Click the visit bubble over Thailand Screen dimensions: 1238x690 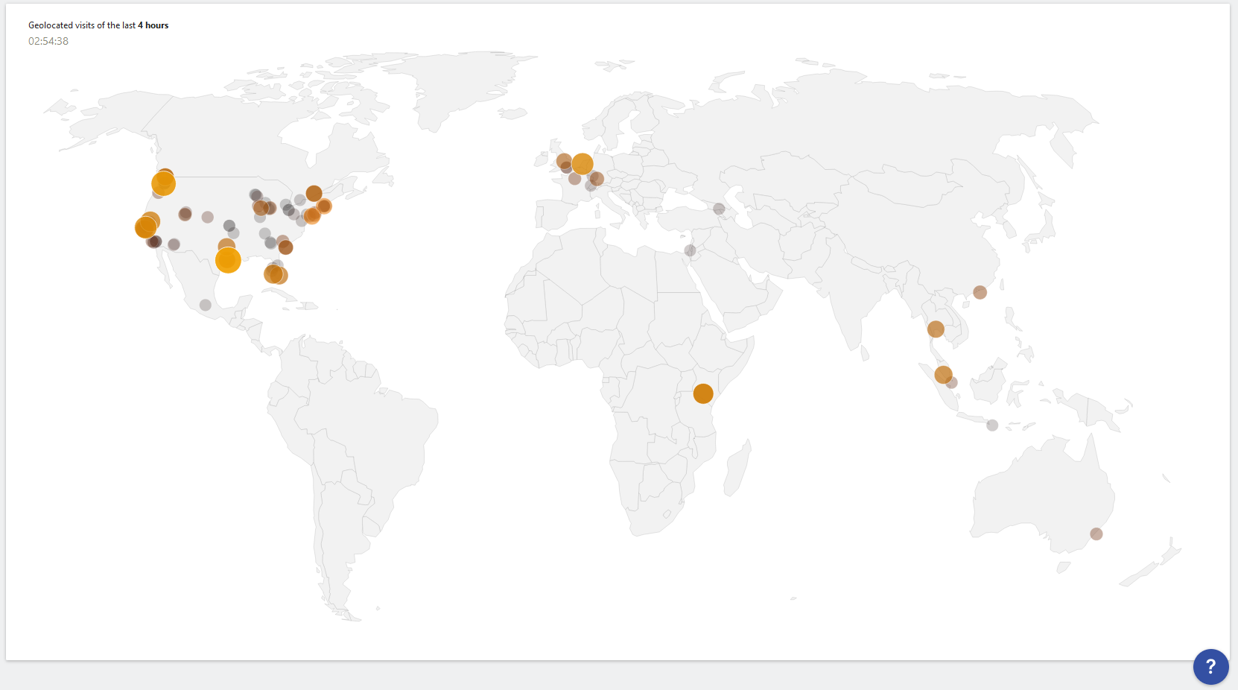936,329
